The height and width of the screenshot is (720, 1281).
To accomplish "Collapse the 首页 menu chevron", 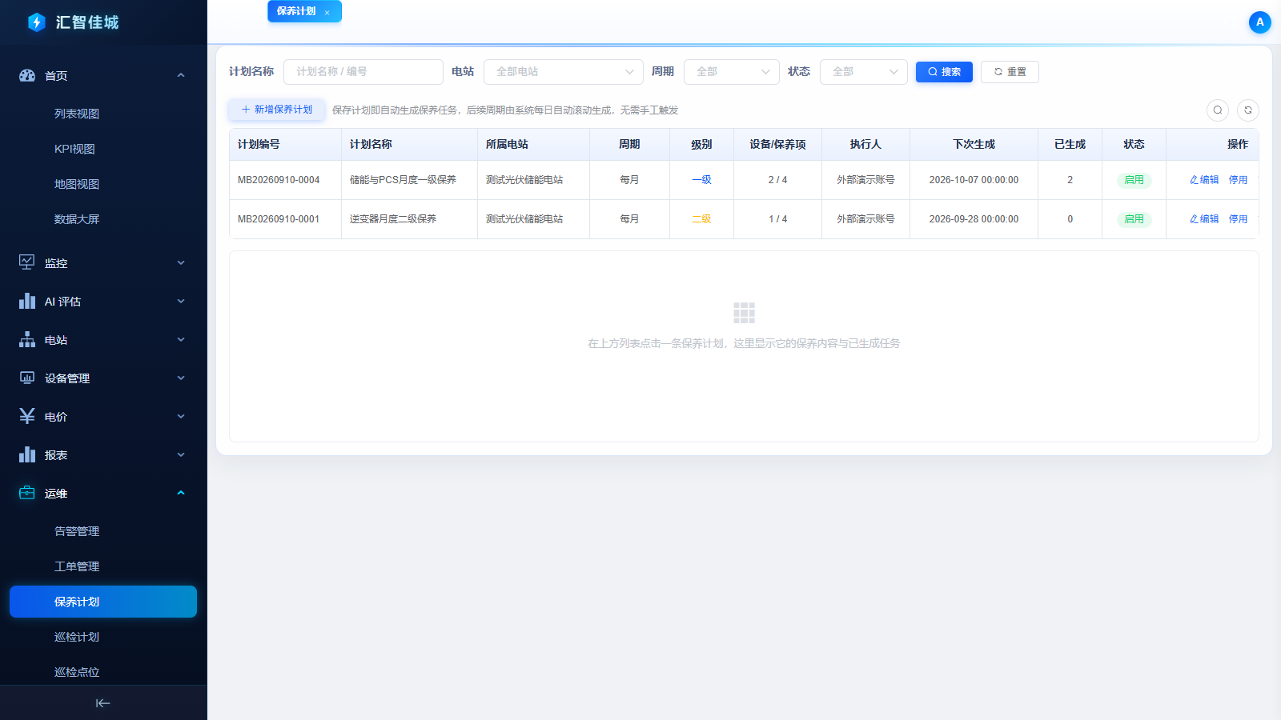I will point(181,76).
